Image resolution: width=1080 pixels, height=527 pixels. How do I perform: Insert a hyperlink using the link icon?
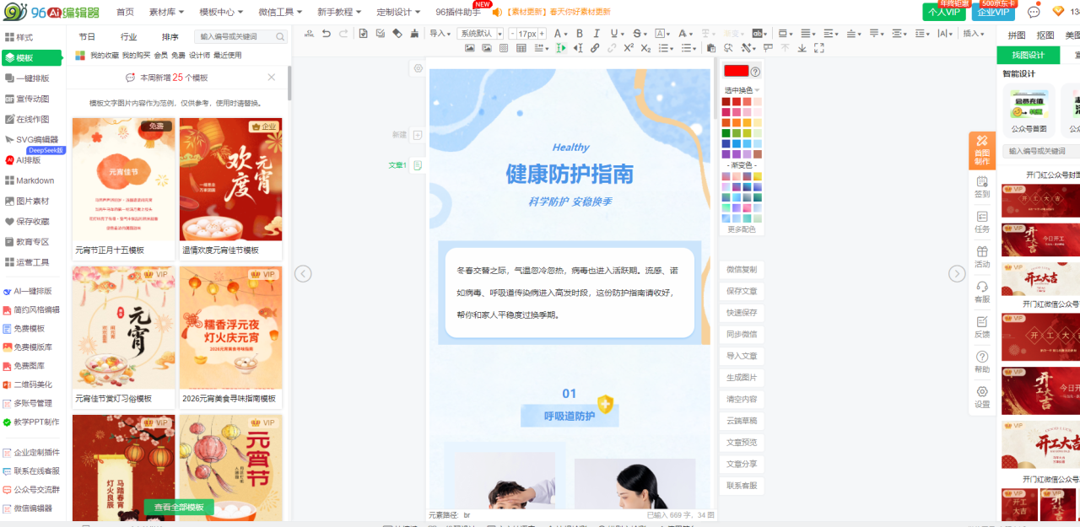click(x=595, y=48)
